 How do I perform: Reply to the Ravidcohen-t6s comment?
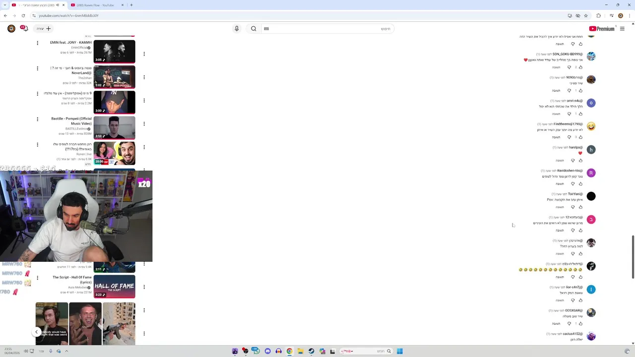point(560,184)
